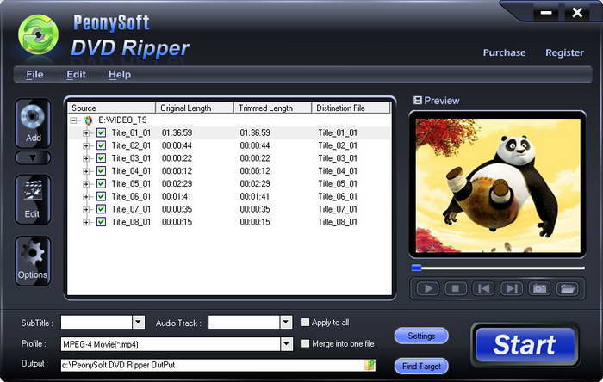Click the Preview film strip icon
Screen dimensions: 603x382
pyautogui.click(x=418, y=101)
